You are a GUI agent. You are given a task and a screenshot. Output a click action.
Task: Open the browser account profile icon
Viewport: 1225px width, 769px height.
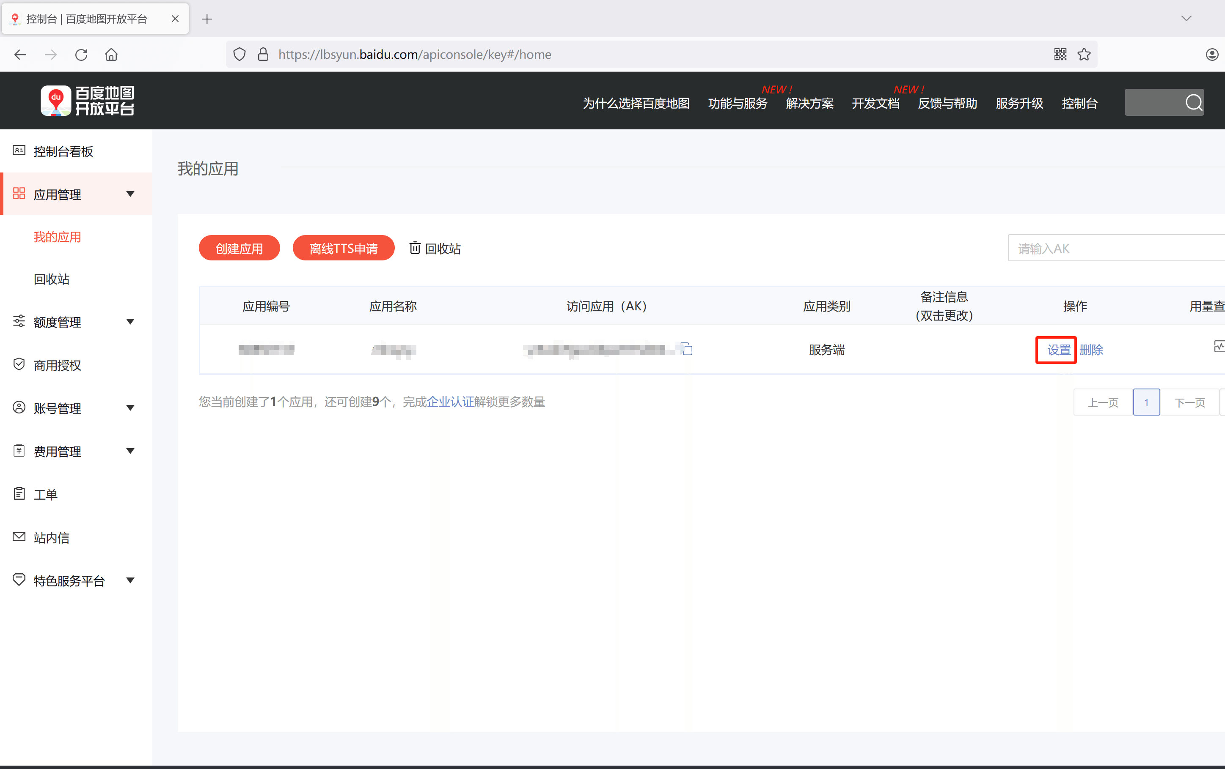coord(1212,55)
